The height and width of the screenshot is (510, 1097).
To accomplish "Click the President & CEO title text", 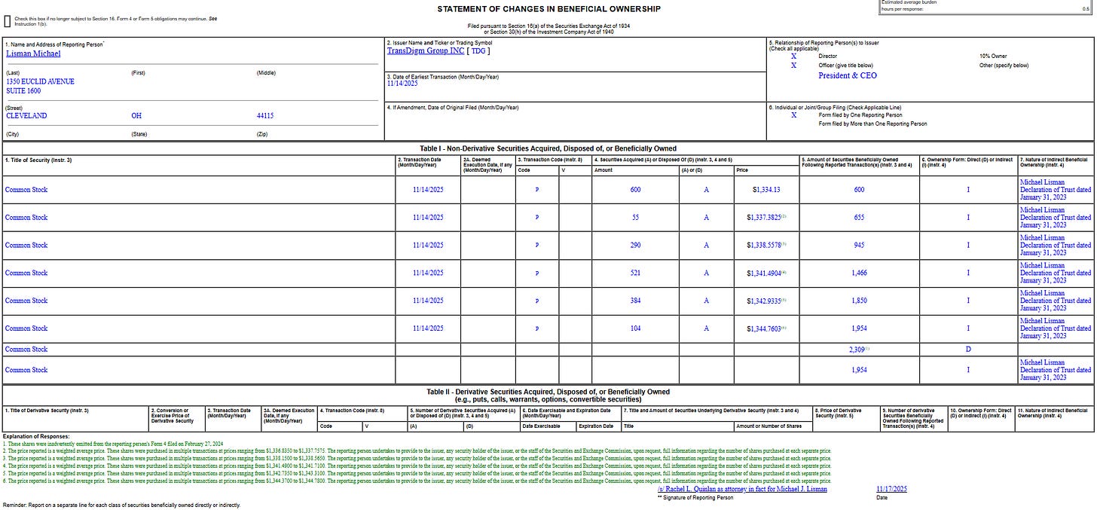I will [848, 75].
